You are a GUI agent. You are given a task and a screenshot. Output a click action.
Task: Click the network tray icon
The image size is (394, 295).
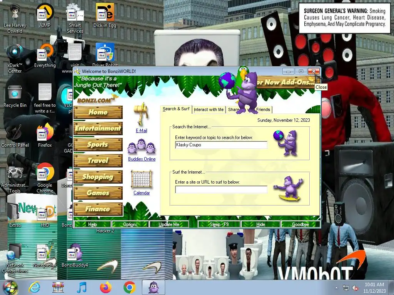[346, 288]
